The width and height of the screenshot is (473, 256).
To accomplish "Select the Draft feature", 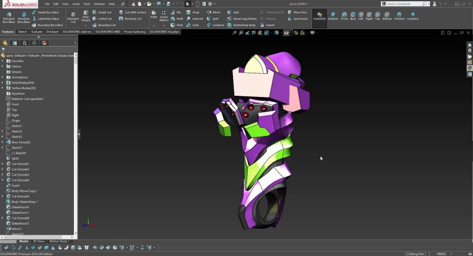I will point(177,19).
